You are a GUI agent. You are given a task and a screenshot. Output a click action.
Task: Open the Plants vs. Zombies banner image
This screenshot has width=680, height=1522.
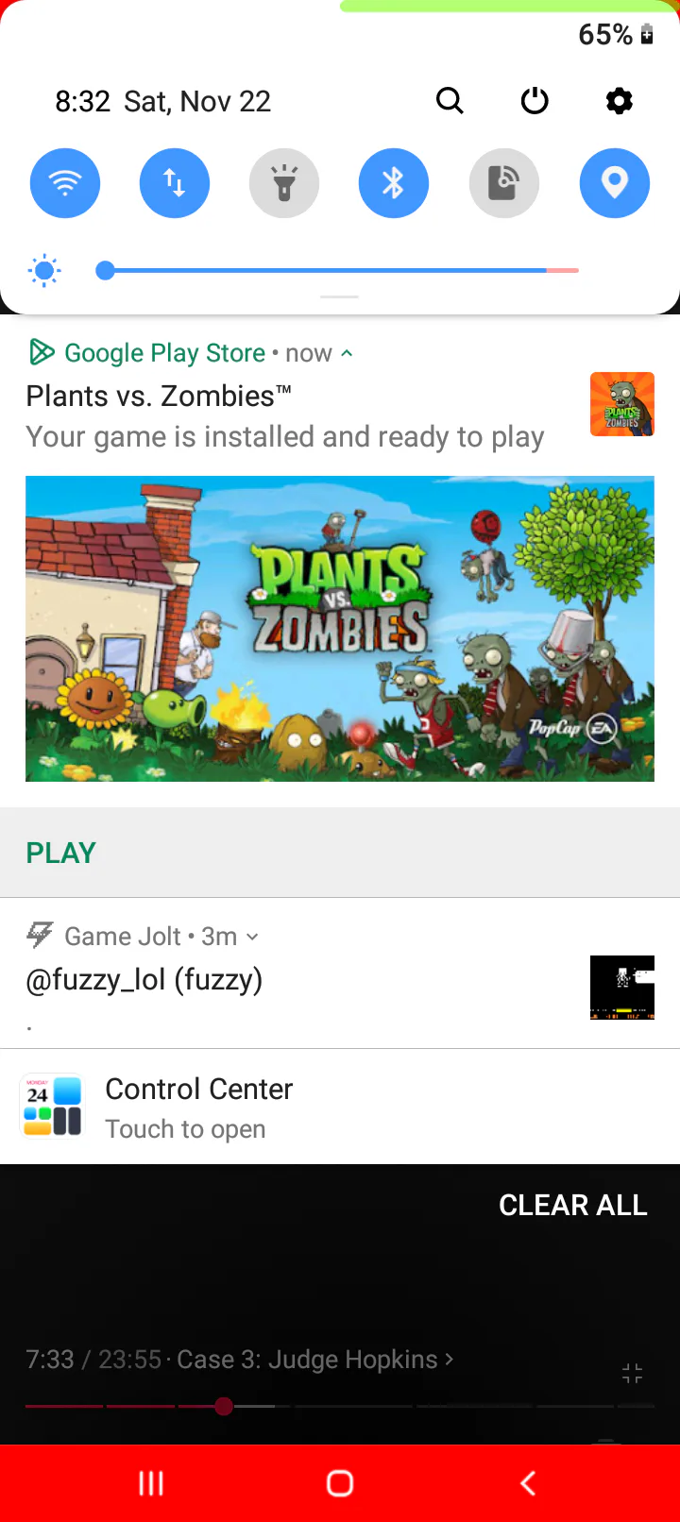pos(340,629)
